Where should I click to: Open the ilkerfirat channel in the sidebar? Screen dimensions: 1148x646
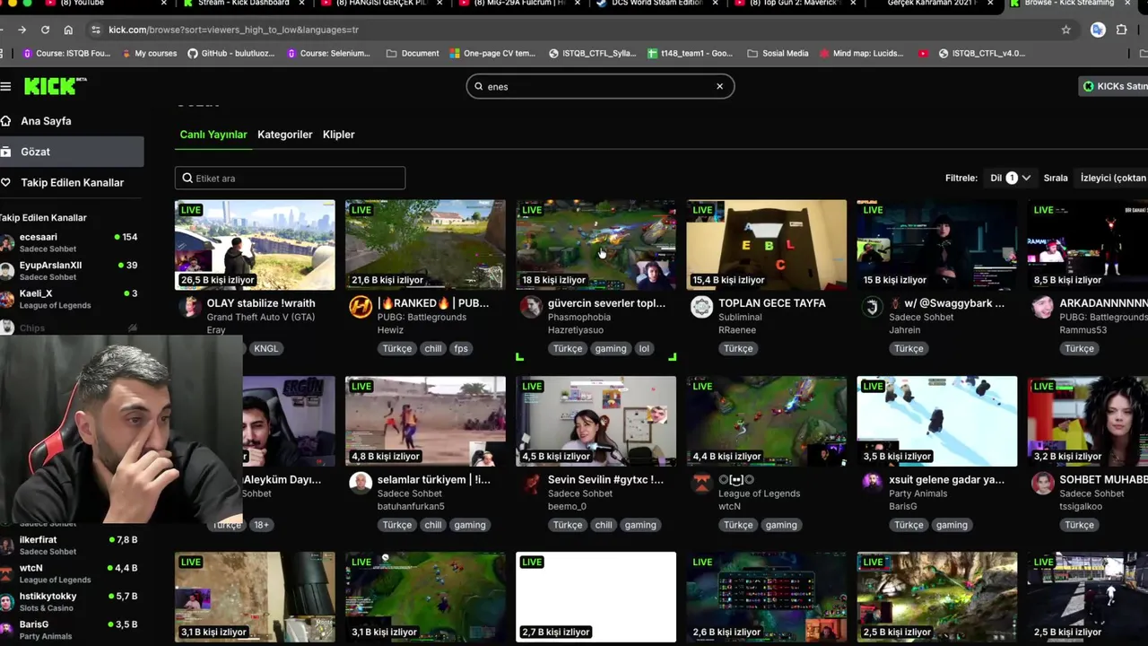[70, 545]
